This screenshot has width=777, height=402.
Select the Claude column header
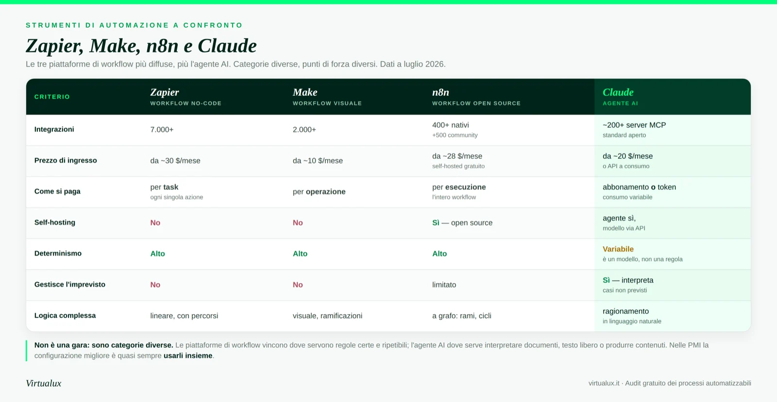(x=620, y=97)
